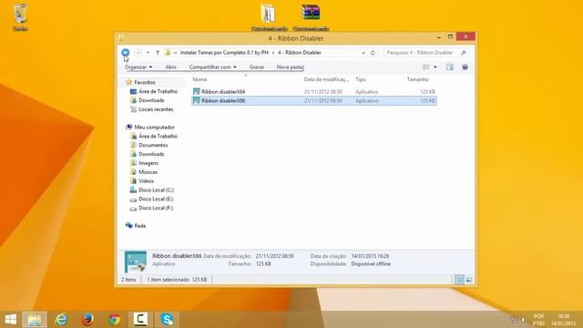
Task: Select Favoritos in the navigation pane
Action: pos(145,82)
